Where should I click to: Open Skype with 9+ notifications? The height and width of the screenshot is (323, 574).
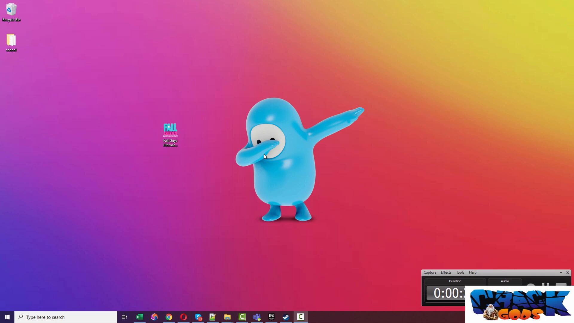[198, 317]
